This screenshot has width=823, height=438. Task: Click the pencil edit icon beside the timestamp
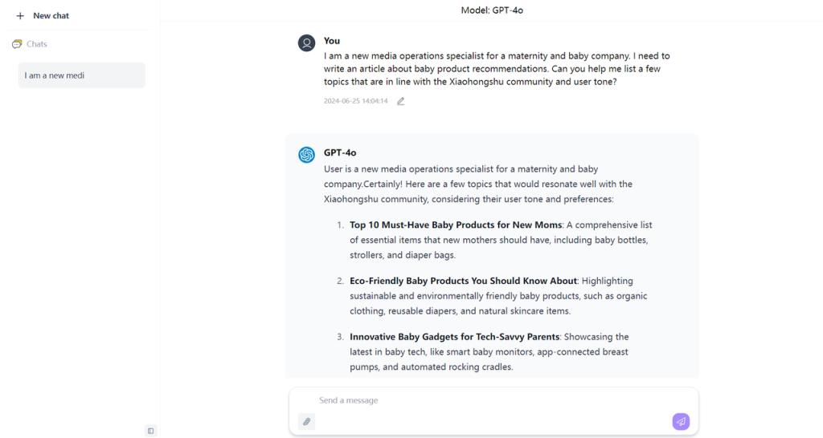pos(401,101)
